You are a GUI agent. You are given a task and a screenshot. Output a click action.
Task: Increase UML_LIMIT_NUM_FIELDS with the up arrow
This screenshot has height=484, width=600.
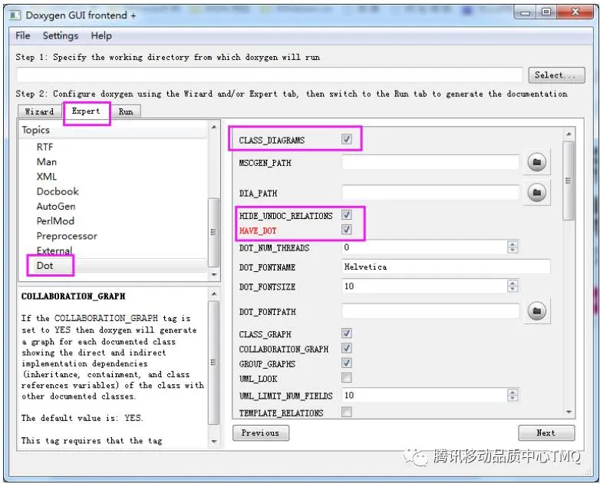[513, 392]
